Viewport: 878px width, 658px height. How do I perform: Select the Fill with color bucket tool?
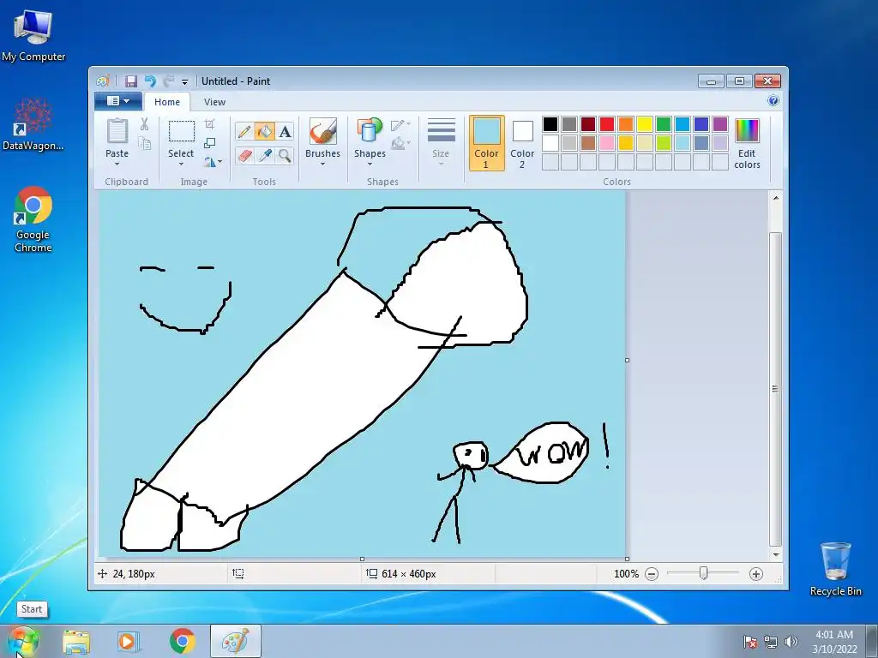[x=264, y=131]
